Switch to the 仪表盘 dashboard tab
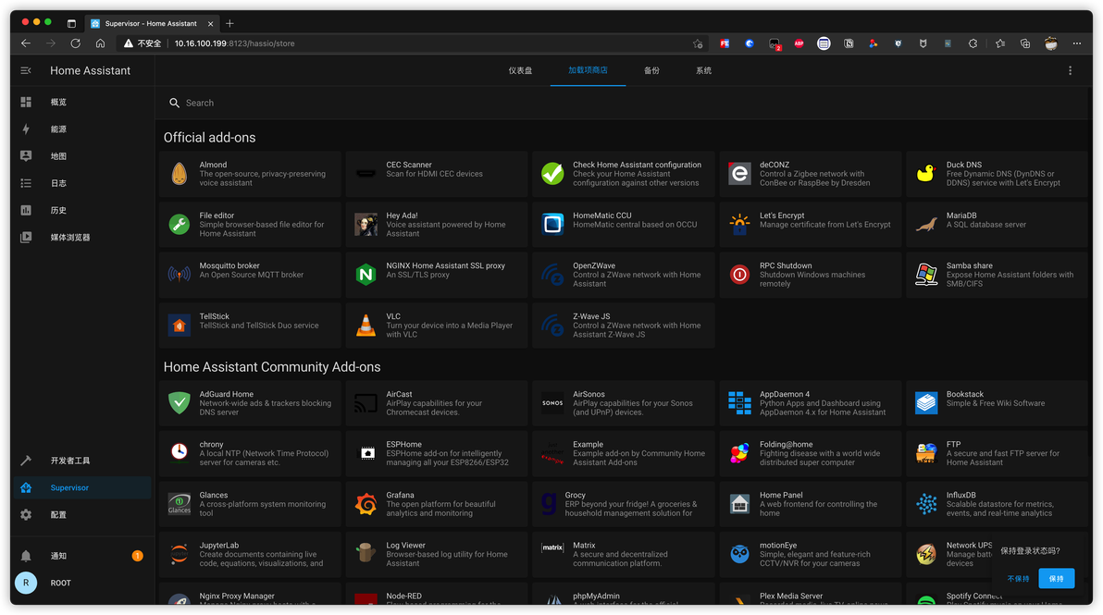 [521, 70]
